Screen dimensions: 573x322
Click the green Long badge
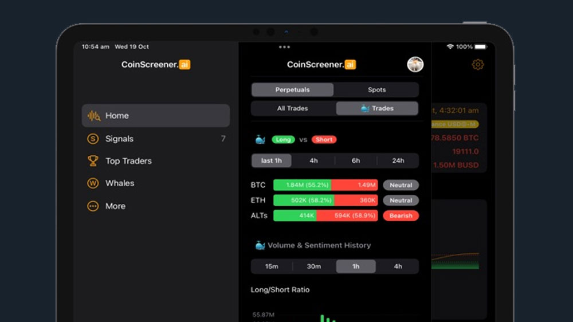tap(283, 139)
